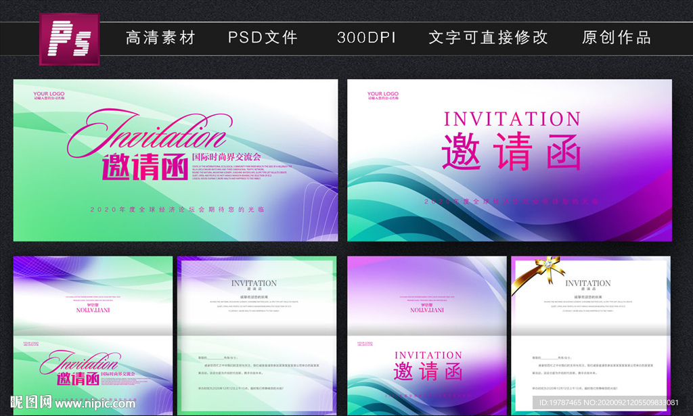Open the green folded-card outside preview thumbnail
This screenshot has width=693, height=416.
click(93, 336)
